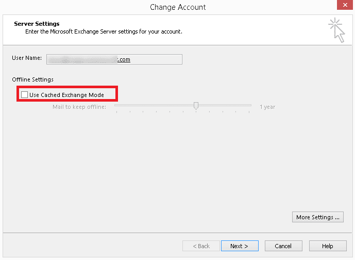This screenshot has width=355, height=260.
Task: Click the '1 year' offline duration text
Action: 267,107
